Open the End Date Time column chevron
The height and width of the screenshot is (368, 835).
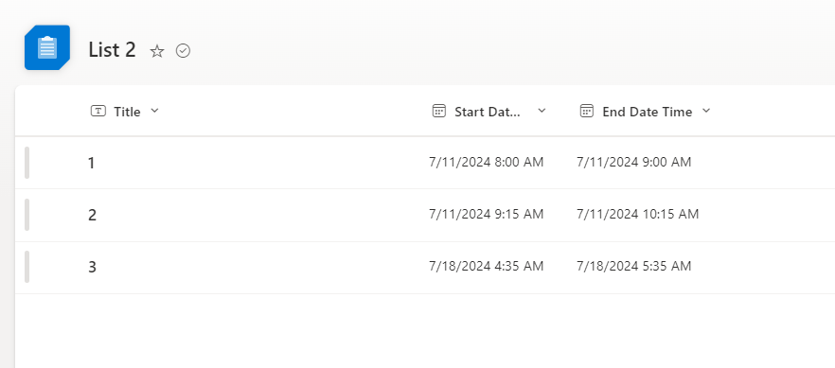[x=706, y=111]
